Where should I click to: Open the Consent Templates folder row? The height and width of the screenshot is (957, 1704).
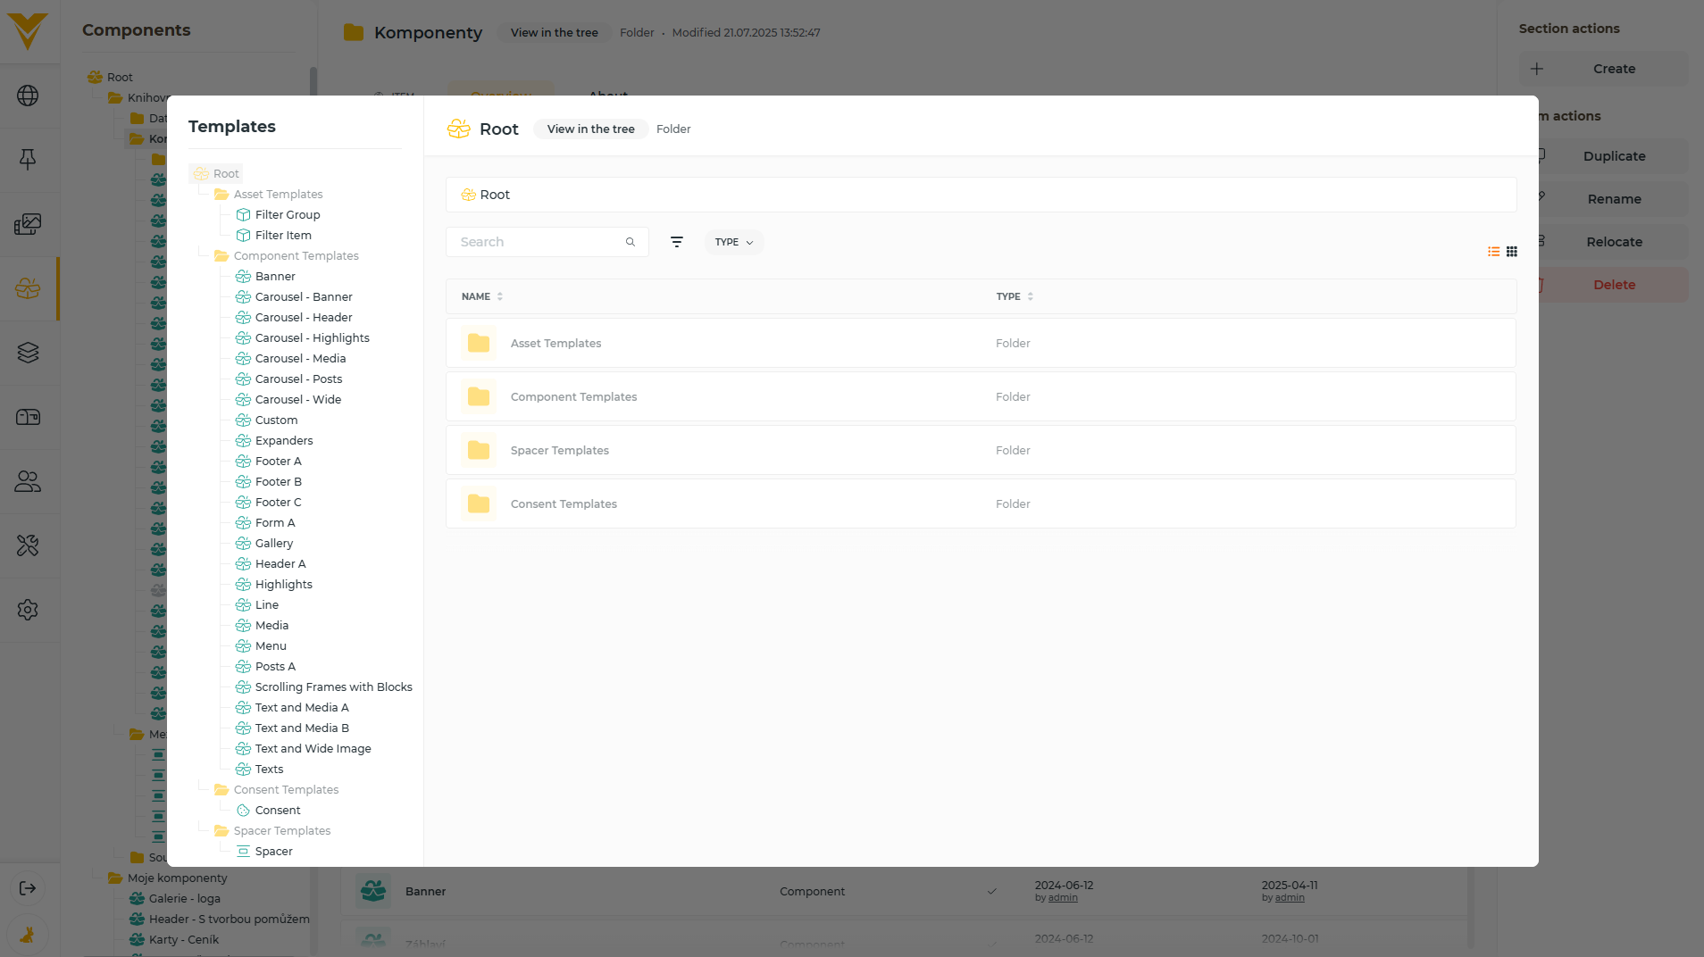pyautogui.click(x=564, y=504)
